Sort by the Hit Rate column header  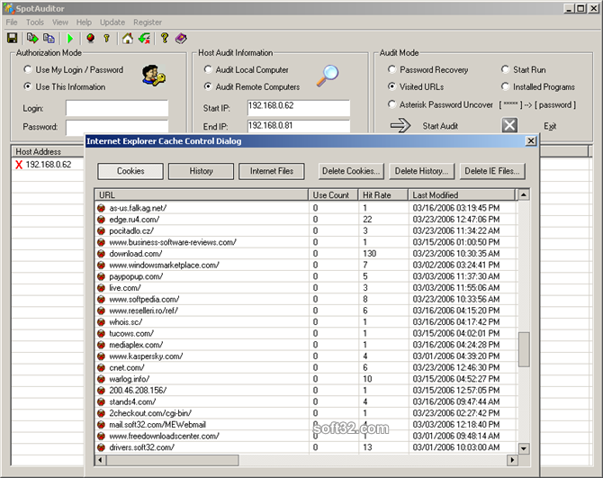coord(383,195)
